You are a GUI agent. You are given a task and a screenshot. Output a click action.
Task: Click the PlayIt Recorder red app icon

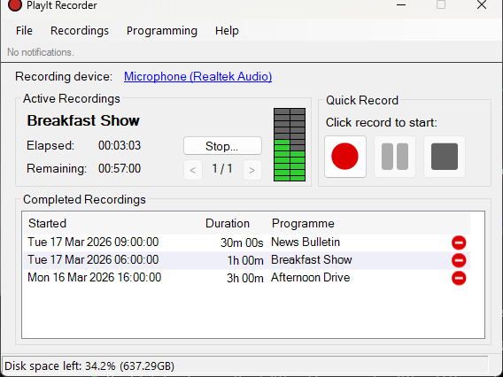pos(15,5)
